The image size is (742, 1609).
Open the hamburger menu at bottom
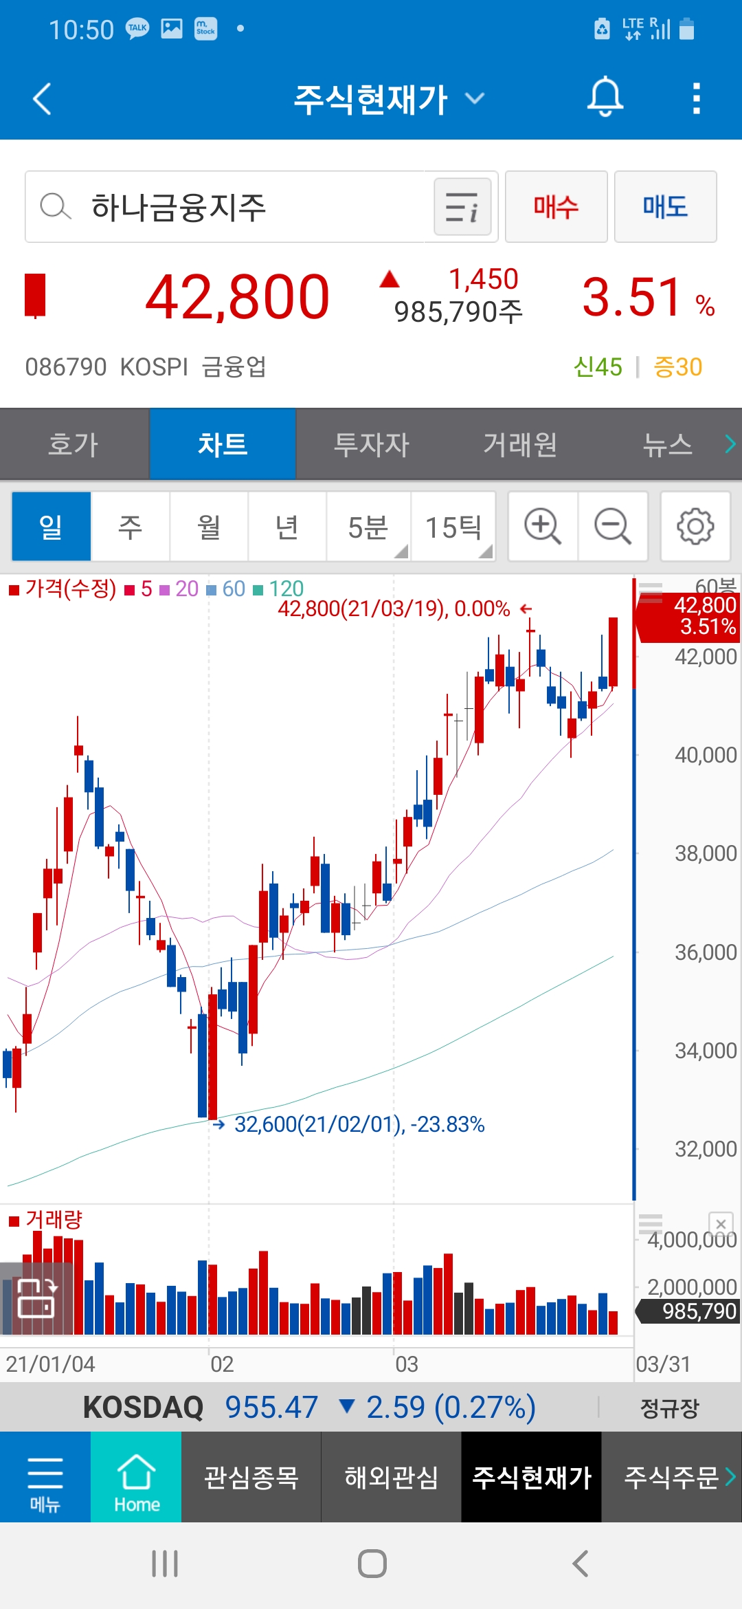[45, 1477]
